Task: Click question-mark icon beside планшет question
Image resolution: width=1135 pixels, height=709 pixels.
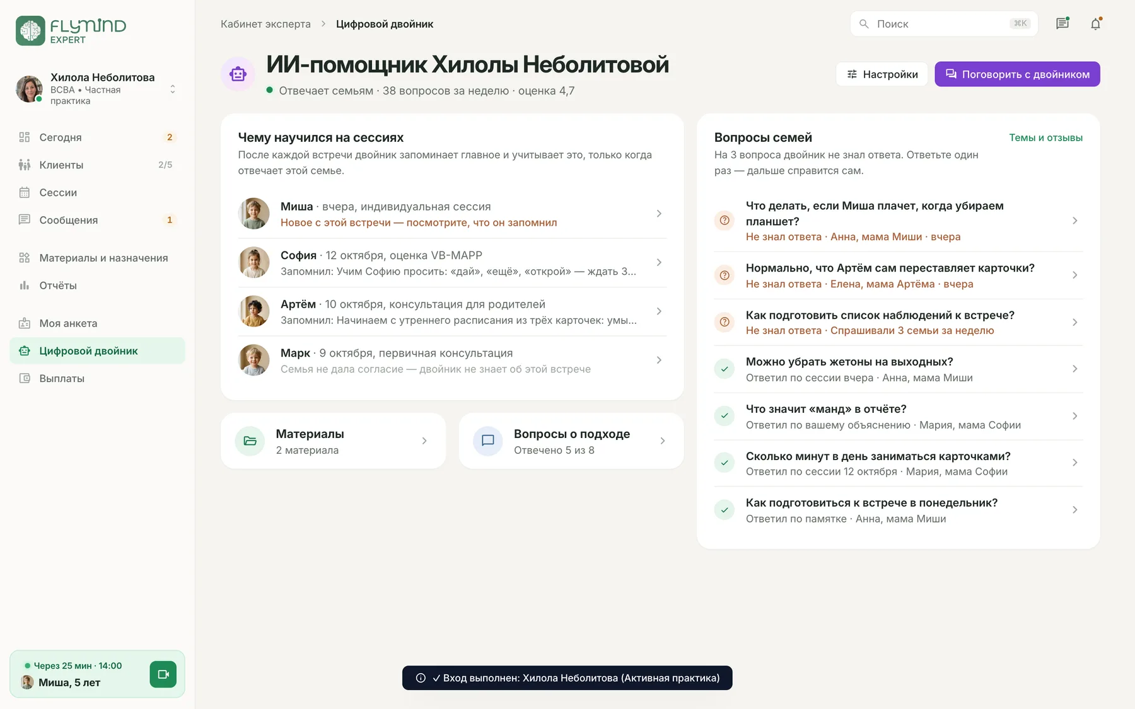Action: pyautogui.click(x=725, y=221)
